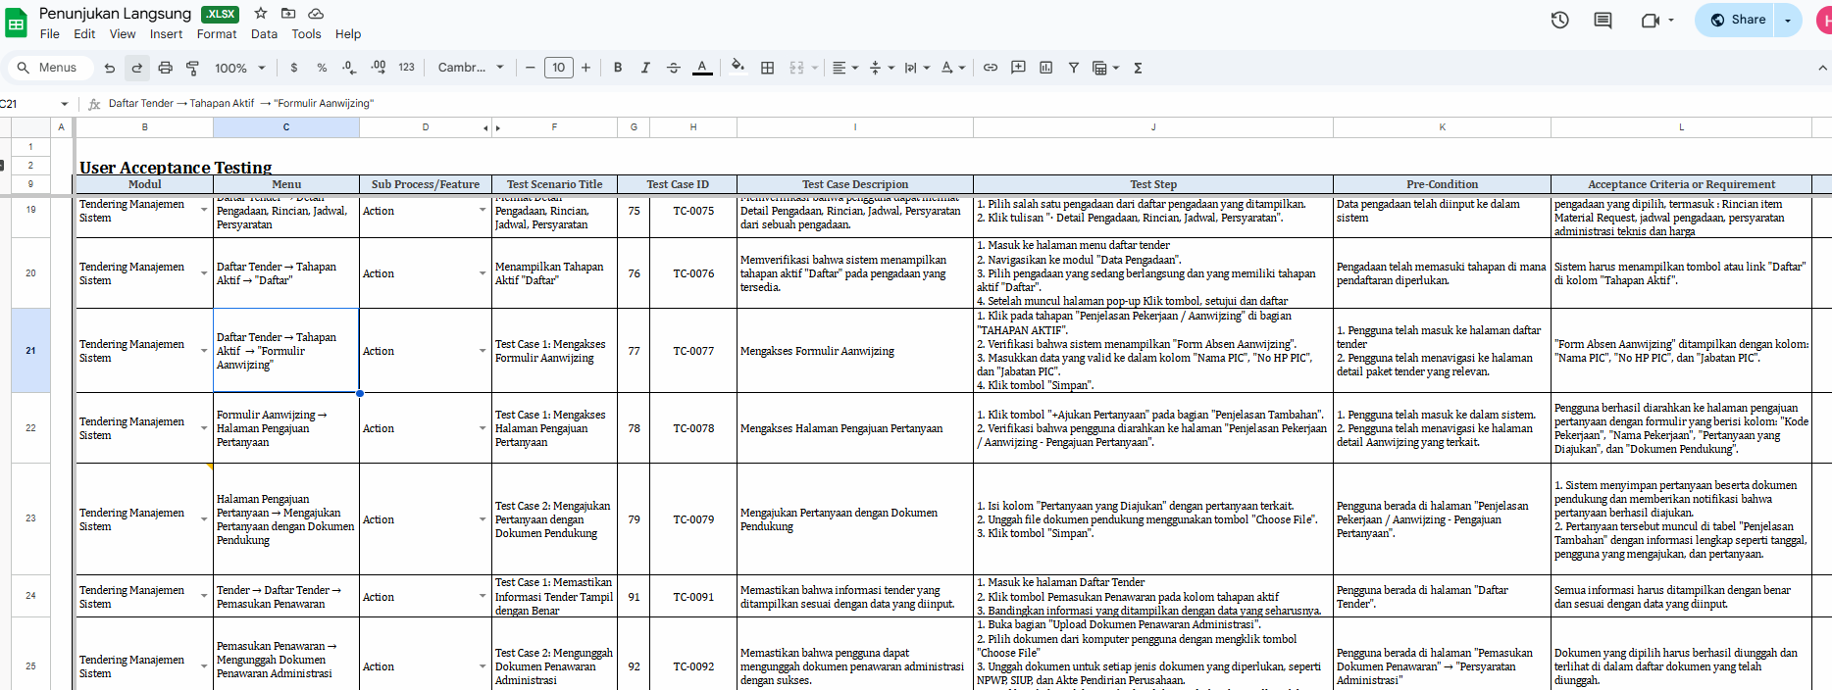This screenshot has height=690, width=1832.
Task: Open the cell borders tool
Action: coord(767,68)
